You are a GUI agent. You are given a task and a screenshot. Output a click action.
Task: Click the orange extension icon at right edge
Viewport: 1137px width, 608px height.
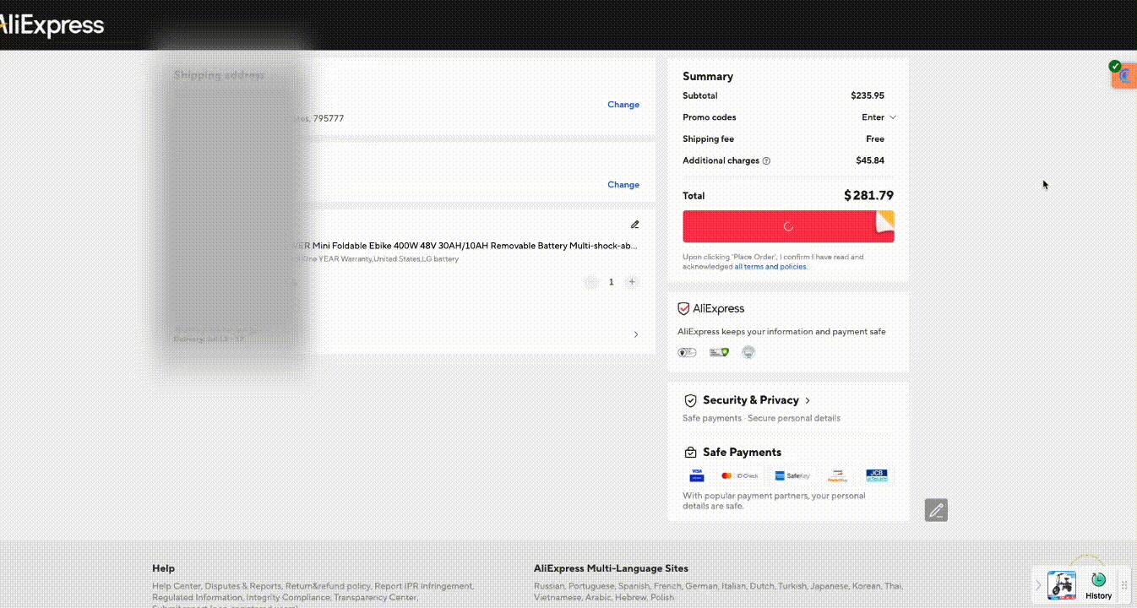click(x=1124, y=75)
